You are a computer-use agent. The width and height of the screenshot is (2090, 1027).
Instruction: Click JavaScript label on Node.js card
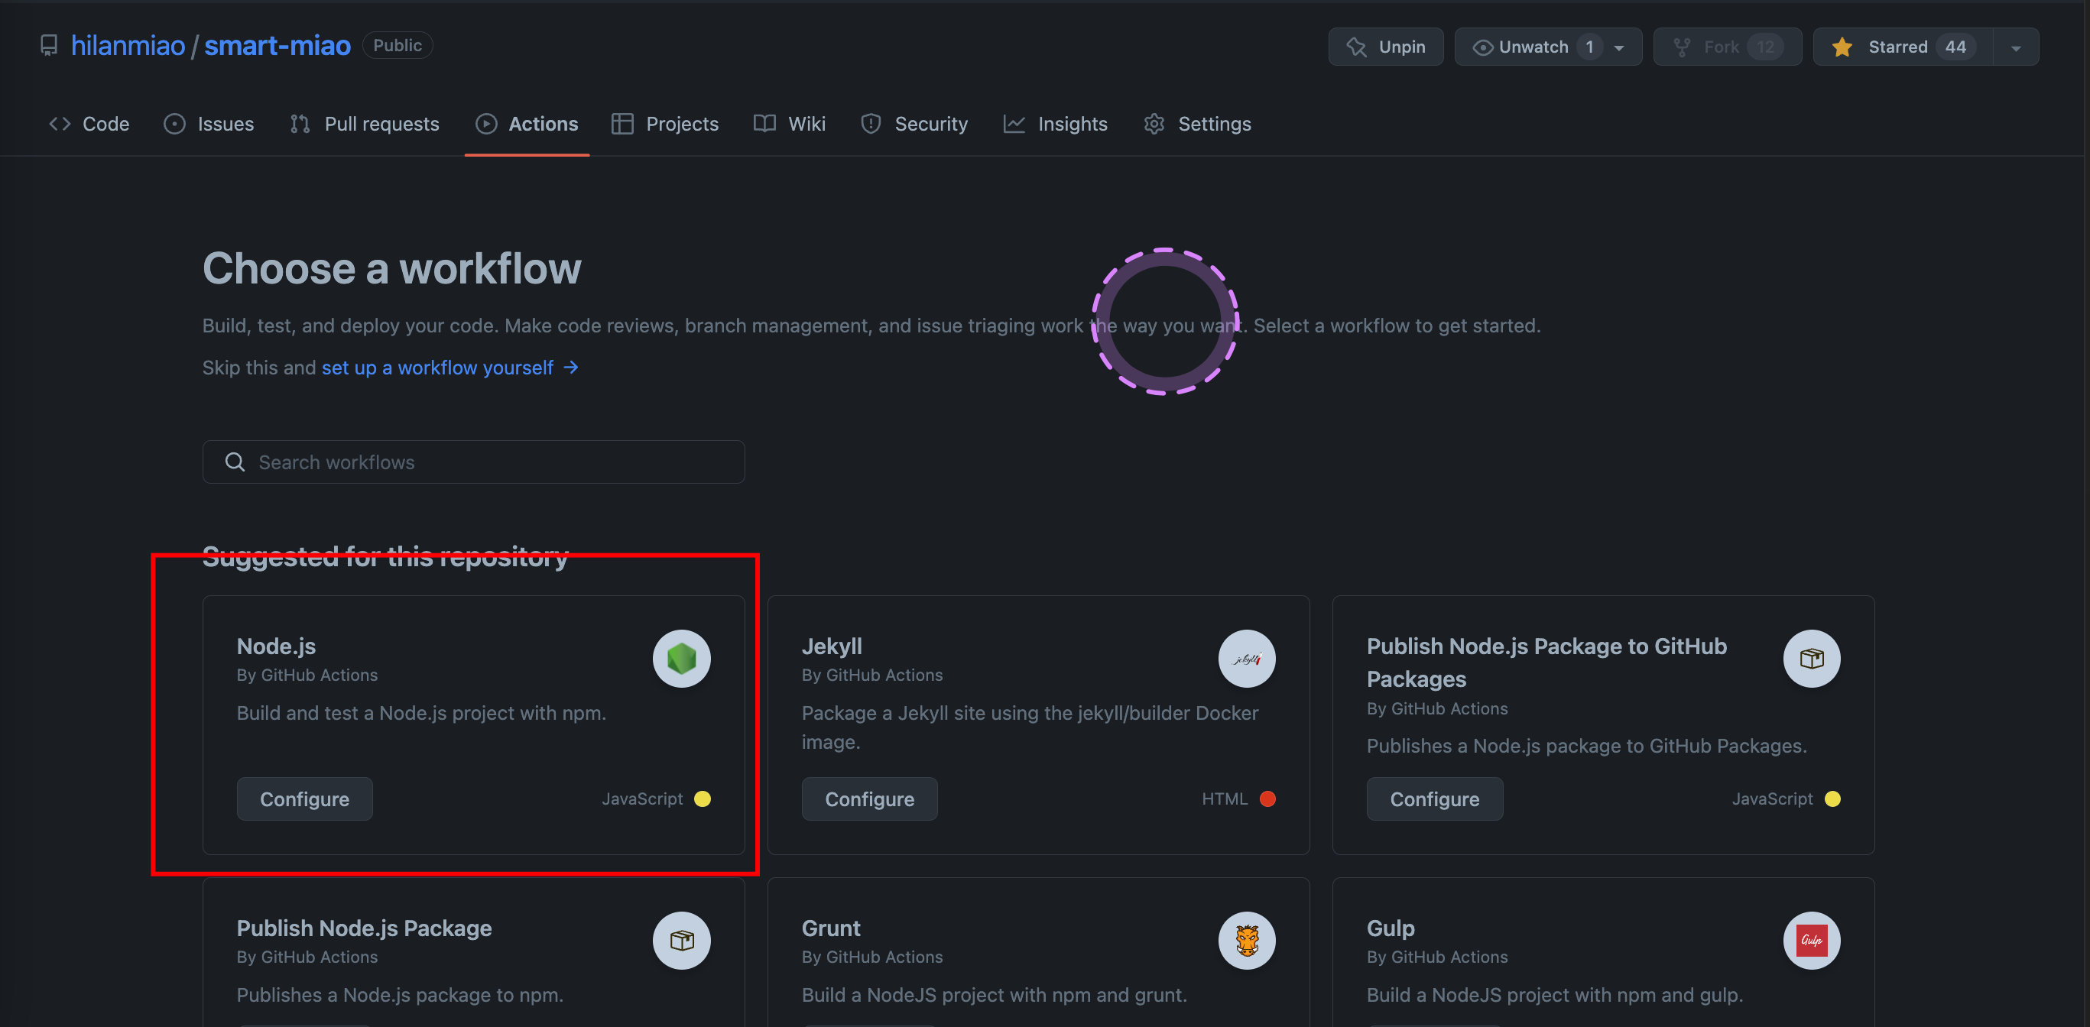[x=642, y=799]
